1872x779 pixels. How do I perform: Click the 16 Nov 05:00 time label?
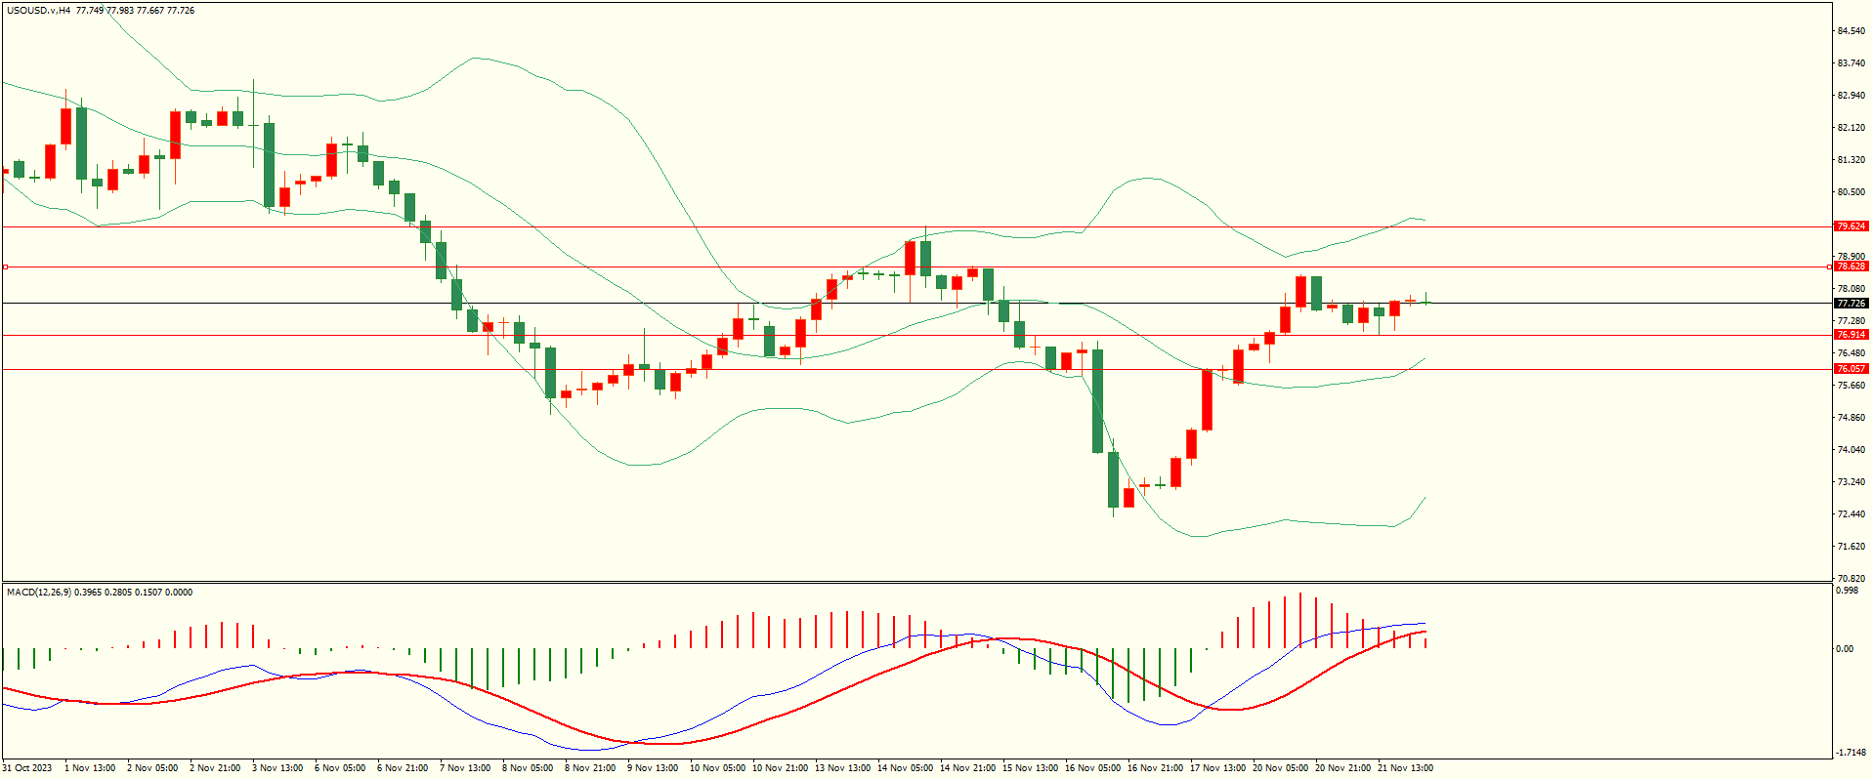pos(1092,768)
